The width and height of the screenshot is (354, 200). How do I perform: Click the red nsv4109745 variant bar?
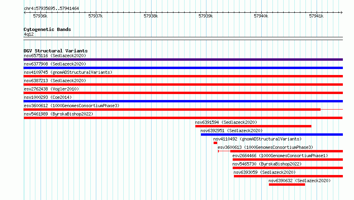tap(183, 76)
